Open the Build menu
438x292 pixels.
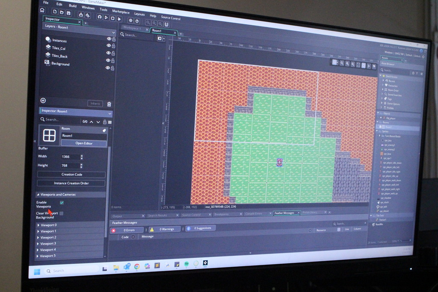pos(73,6)
